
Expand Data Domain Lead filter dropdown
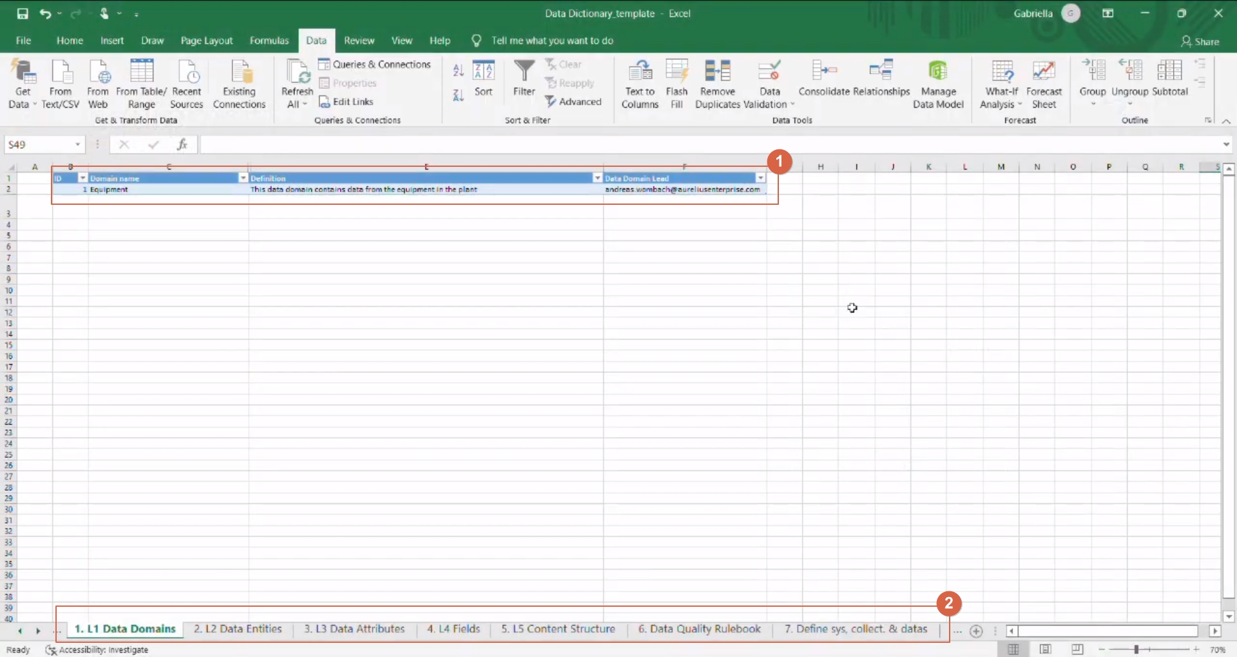[x=760, y=178]
